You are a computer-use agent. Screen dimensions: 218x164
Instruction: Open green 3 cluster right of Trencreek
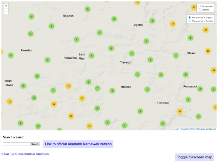click(188, 100)
